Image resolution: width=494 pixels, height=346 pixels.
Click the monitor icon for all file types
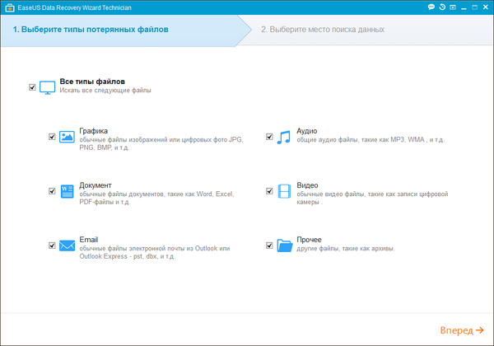(x=48, y=86)
